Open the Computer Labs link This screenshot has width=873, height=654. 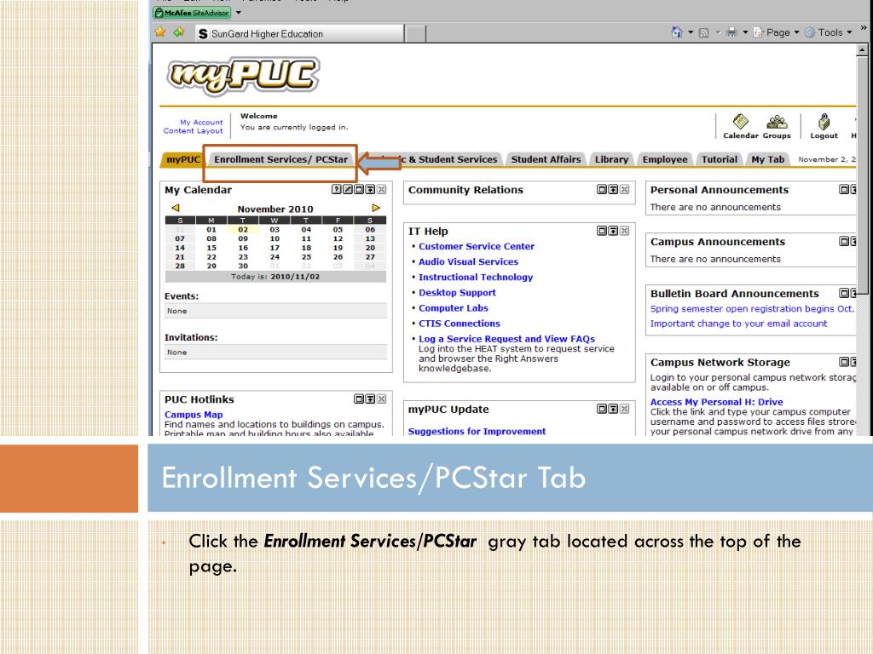(454, 307)
